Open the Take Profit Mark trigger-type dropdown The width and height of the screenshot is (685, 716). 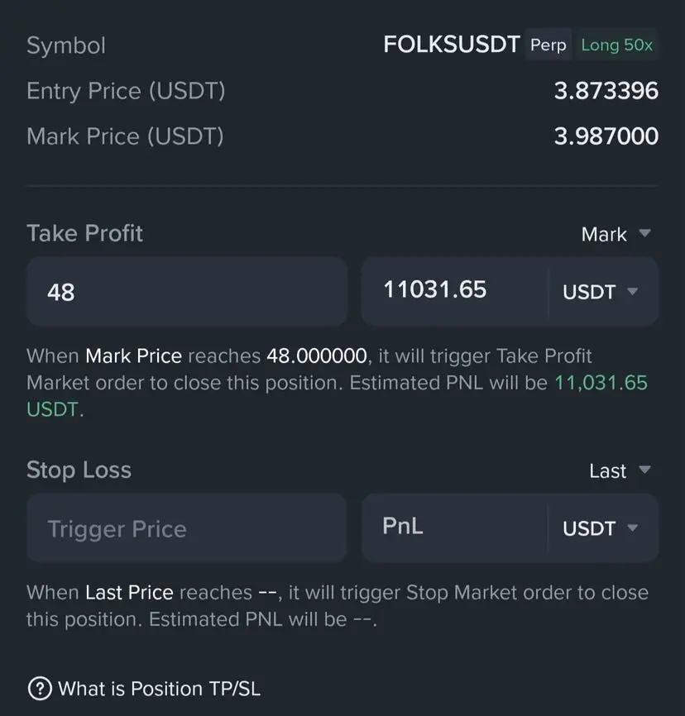click(616, 234)
